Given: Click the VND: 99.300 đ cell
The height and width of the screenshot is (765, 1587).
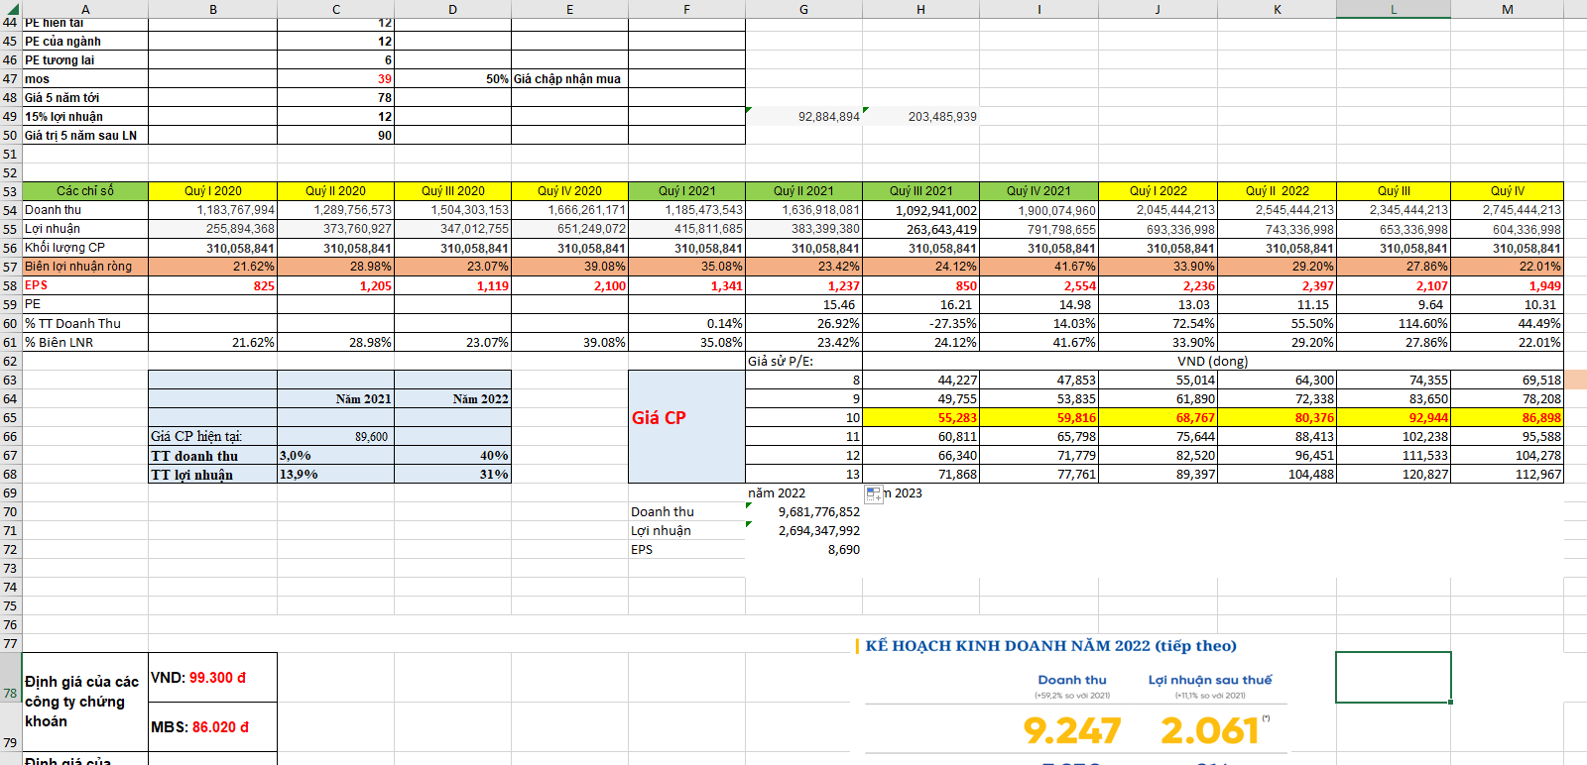Looking at the screenshot, I should [212, 678].
